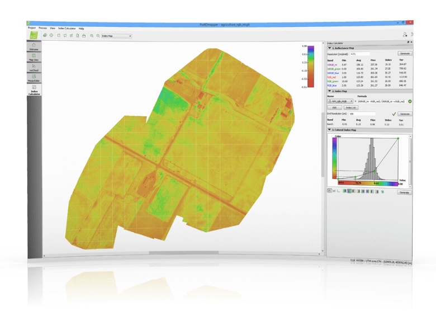Zoom in with the magnifier plus icon

pyautogui.click(x=92, y=36)
